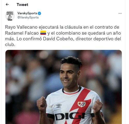Screen dimensions: 129x124
Task: Click the Rayo Vallecano crest on the jersey
Action: click(81, 104)
